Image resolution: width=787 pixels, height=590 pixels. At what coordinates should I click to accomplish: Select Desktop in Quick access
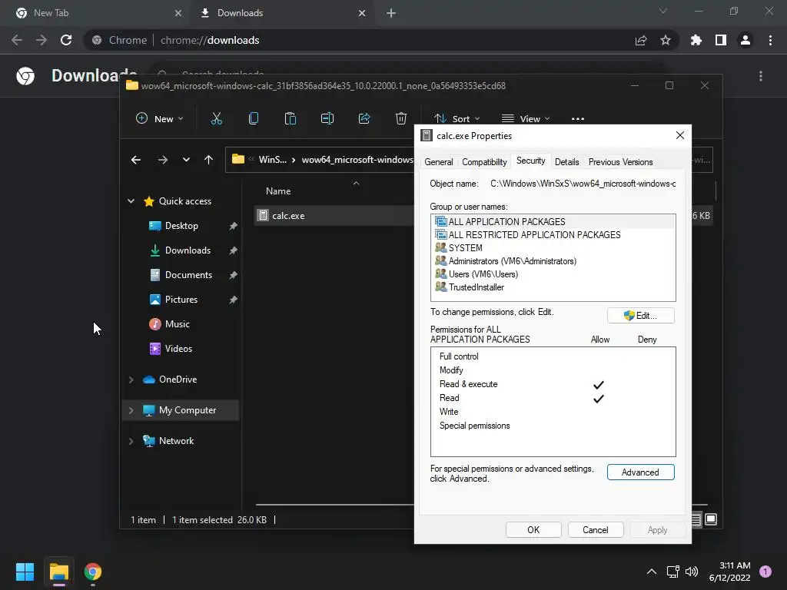181,226
